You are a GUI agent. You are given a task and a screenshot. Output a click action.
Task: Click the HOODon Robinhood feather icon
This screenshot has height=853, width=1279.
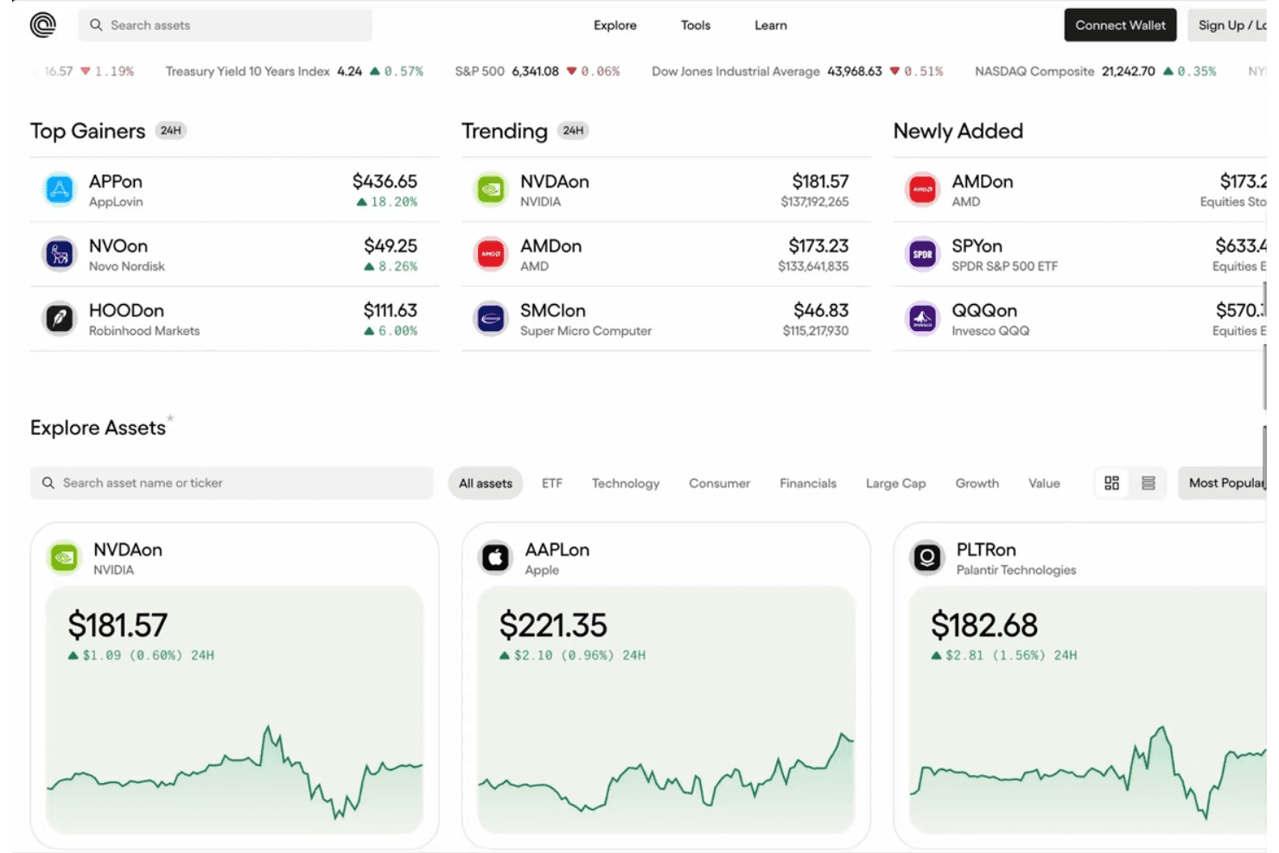coord(60,319)
